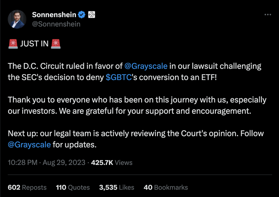View the 425.7K Views analytics
Screen dimensions: 279x197
click(112, 162)
